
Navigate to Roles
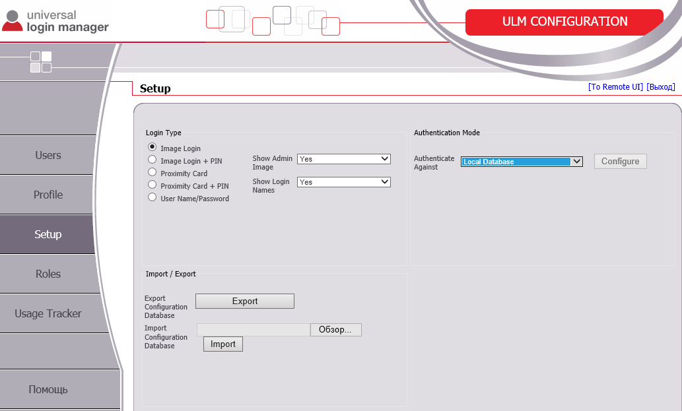[48, 274]
